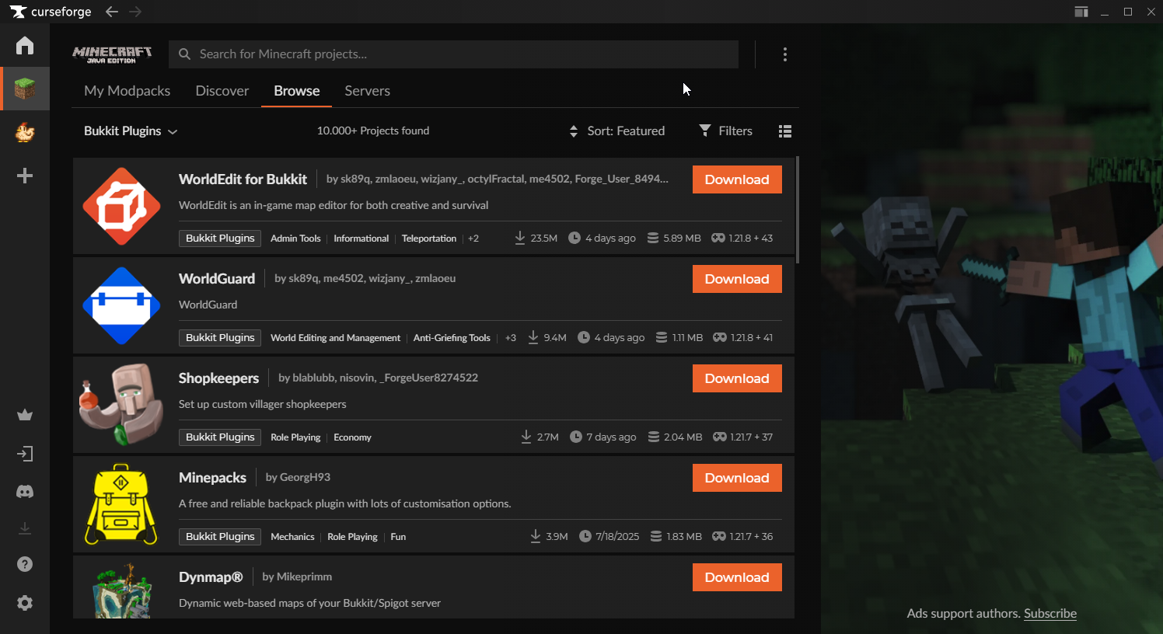Click the 10.000+ Projects found text
Screen dimensions: 1163x634
[373, 131]
